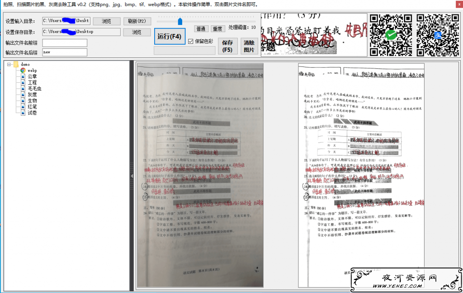
Task: Click the processed exam image preview
Action: coord(361,175)
